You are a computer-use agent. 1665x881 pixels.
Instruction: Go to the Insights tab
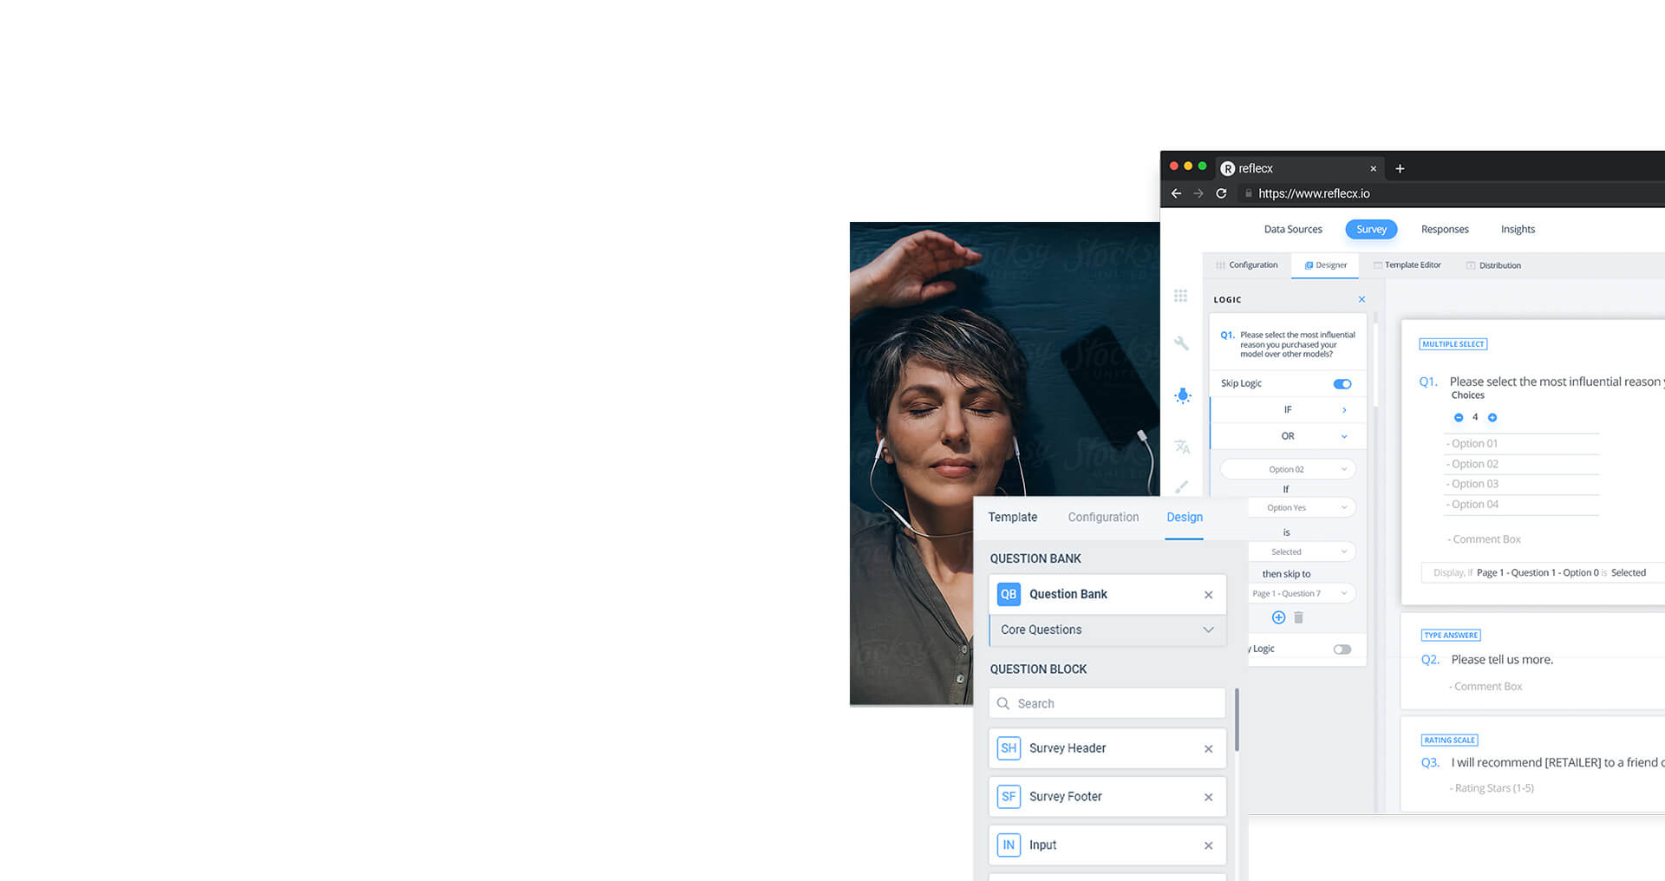1518,229
